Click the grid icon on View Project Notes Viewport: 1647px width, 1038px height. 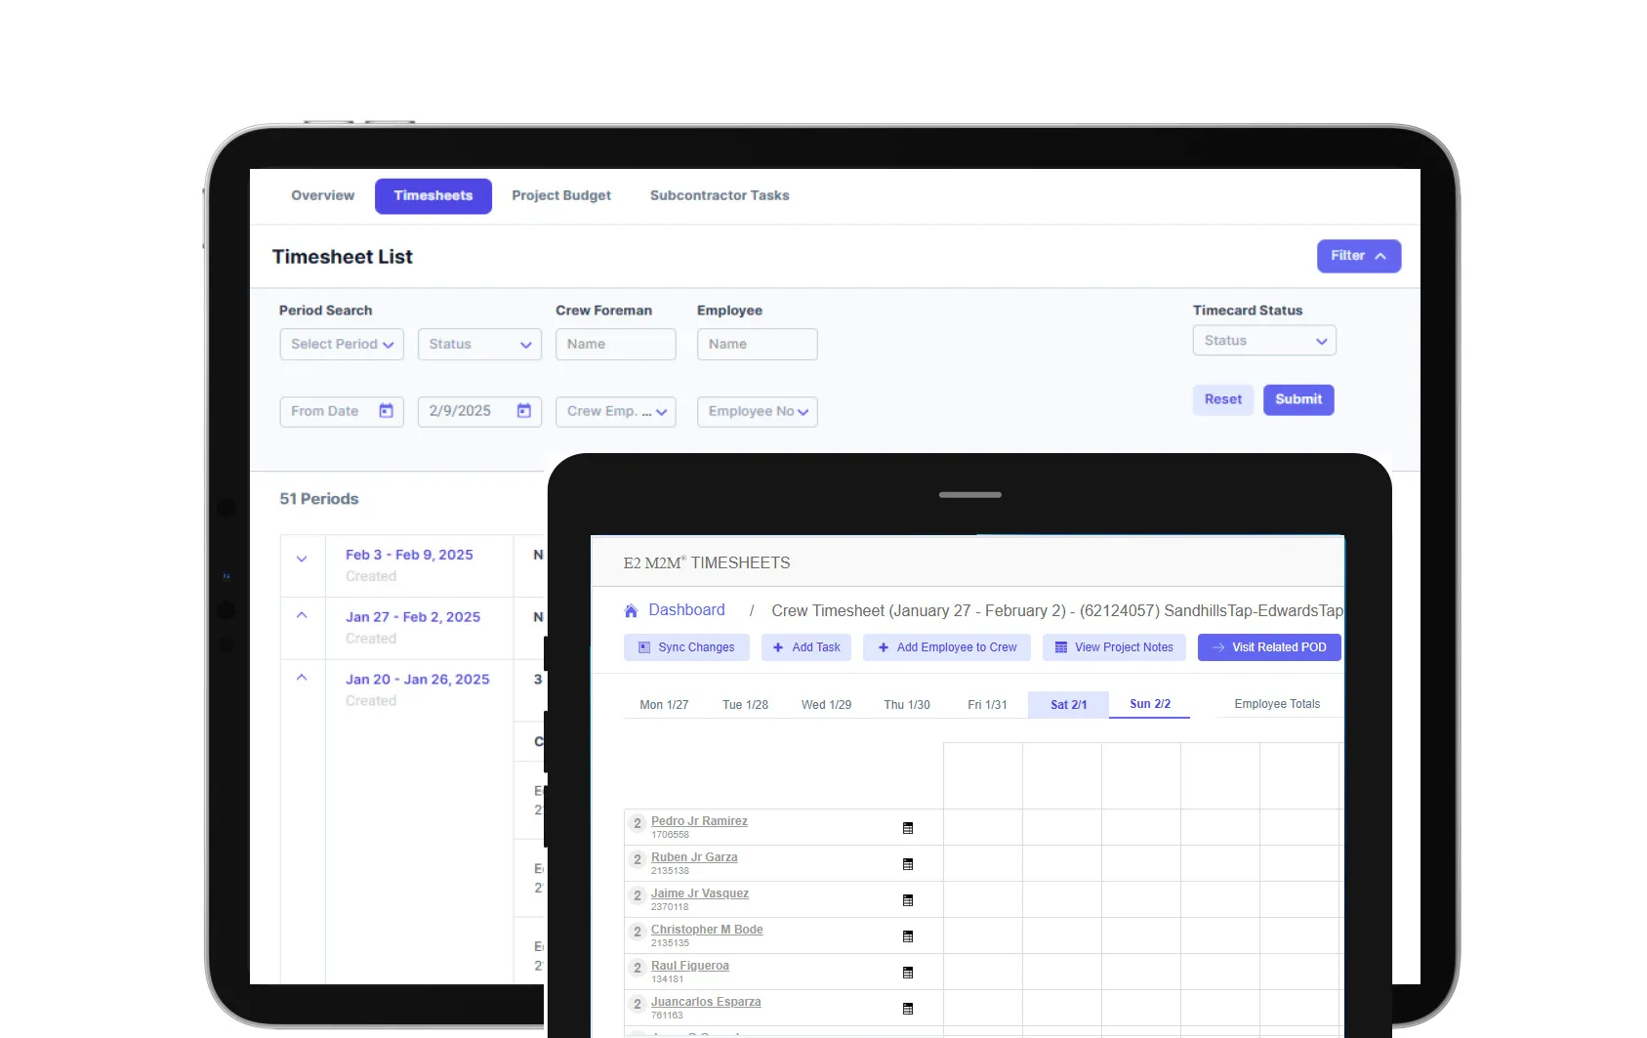1061,646
